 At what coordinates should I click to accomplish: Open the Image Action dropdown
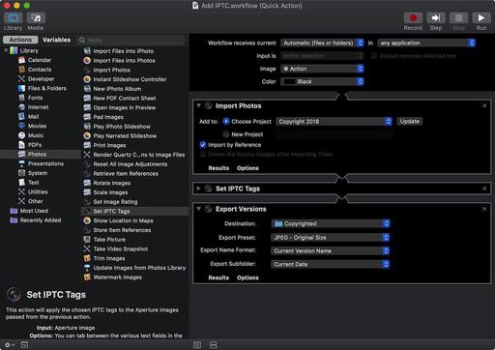(x=322, y=69)
